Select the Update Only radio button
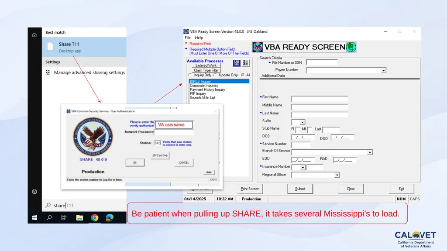 pyautogui.click(x=215, y=75)
